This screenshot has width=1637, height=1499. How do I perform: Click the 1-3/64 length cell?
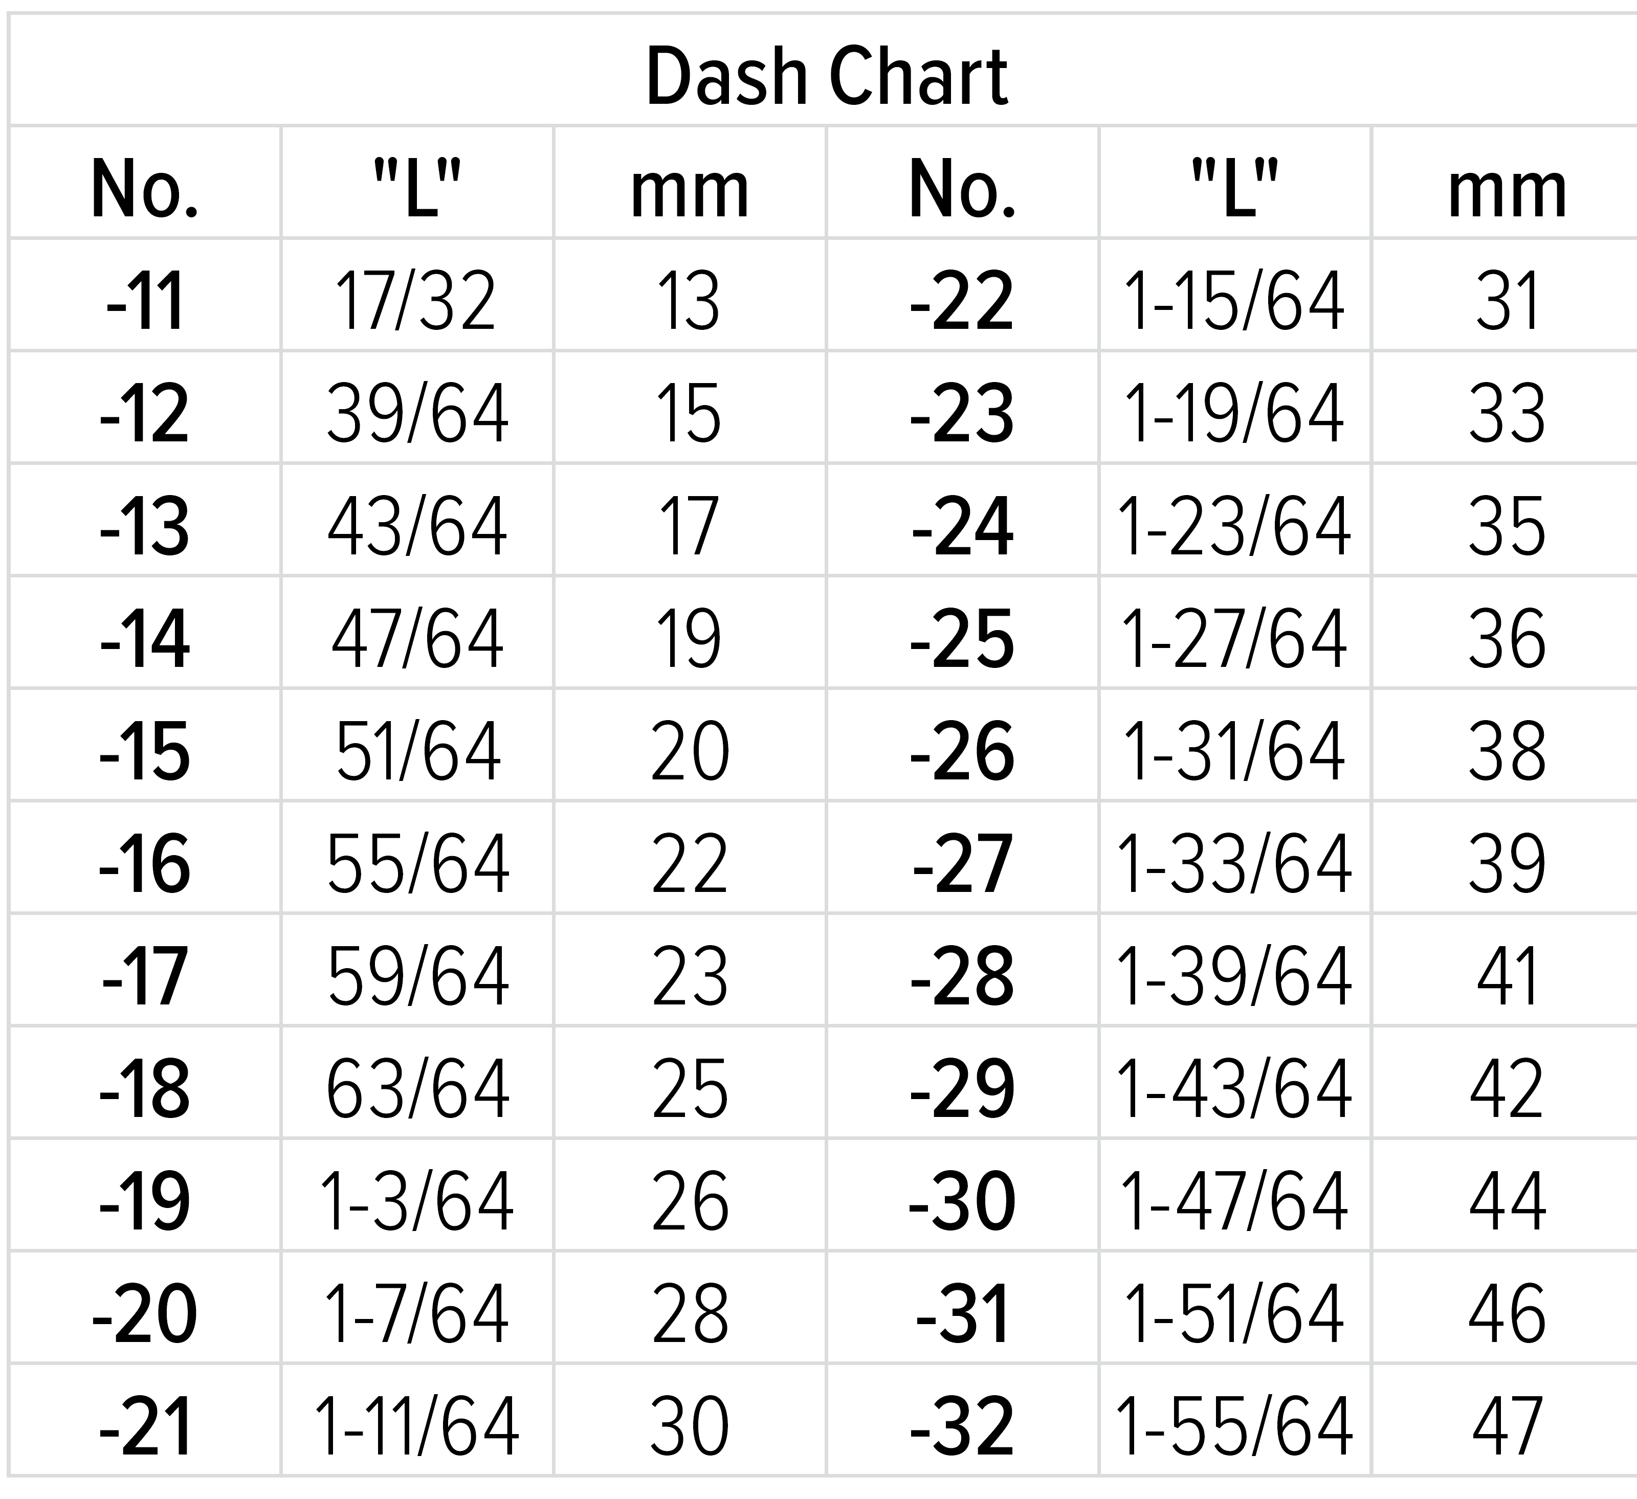pos(417,1201)
